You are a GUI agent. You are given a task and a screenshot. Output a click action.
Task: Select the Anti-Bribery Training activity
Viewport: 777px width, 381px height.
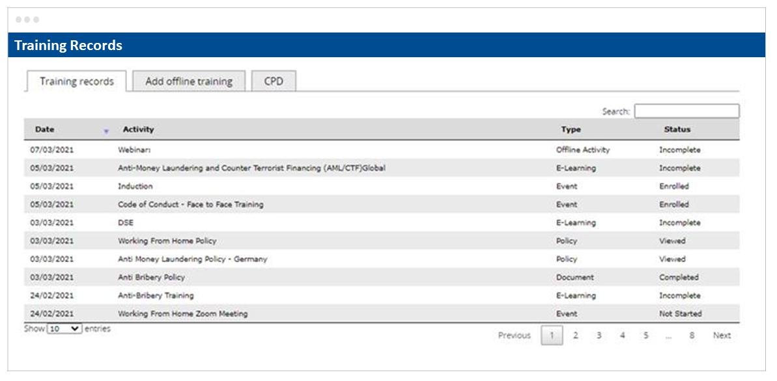click(156, 295)
